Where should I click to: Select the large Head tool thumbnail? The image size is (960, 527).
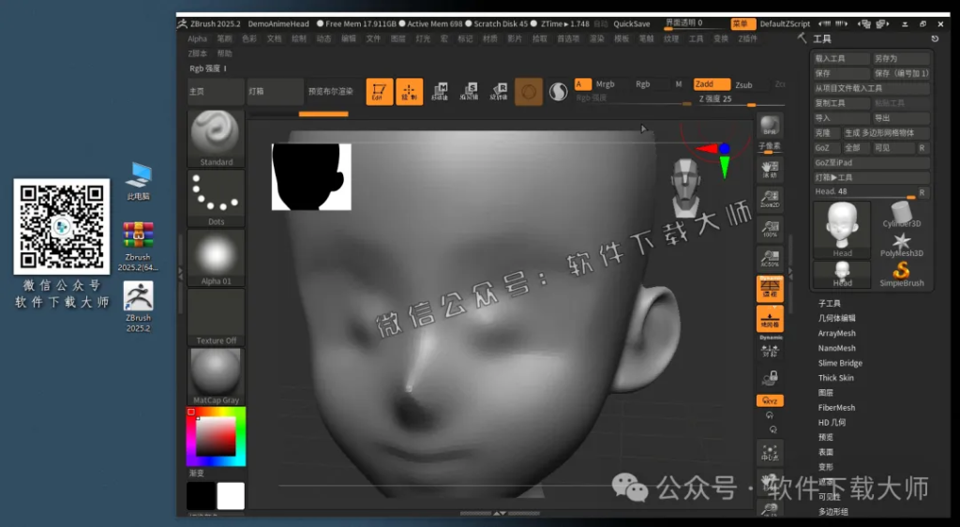(x=842, y=230)
